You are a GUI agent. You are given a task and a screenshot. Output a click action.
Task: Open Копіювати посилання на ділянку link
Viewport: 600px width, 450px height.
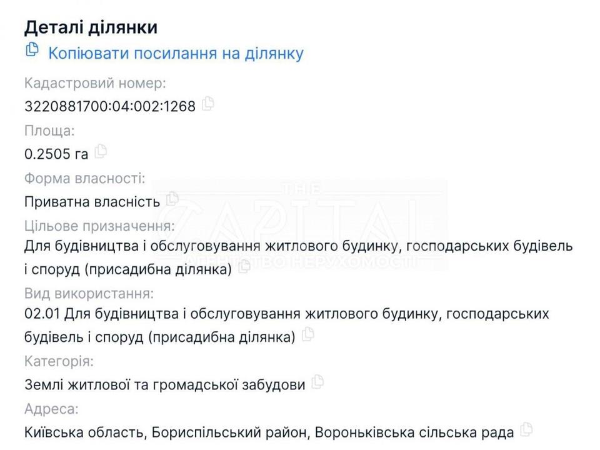pyautogui.click(x=176, y=54)
